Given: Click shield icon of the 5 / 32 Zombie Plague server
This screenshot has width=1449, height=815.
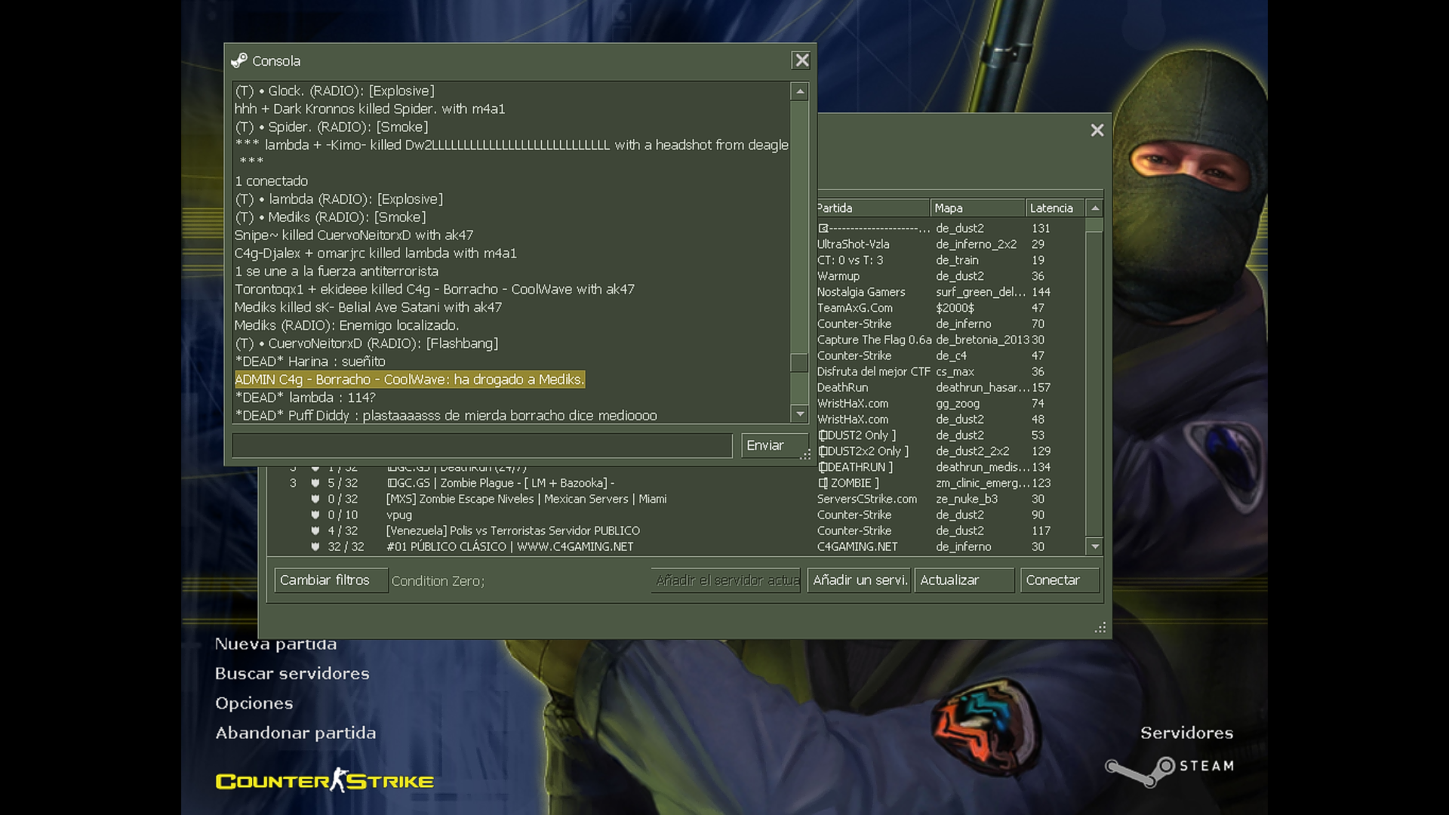Looking at the screenshot, I should (x=315, y=483).
